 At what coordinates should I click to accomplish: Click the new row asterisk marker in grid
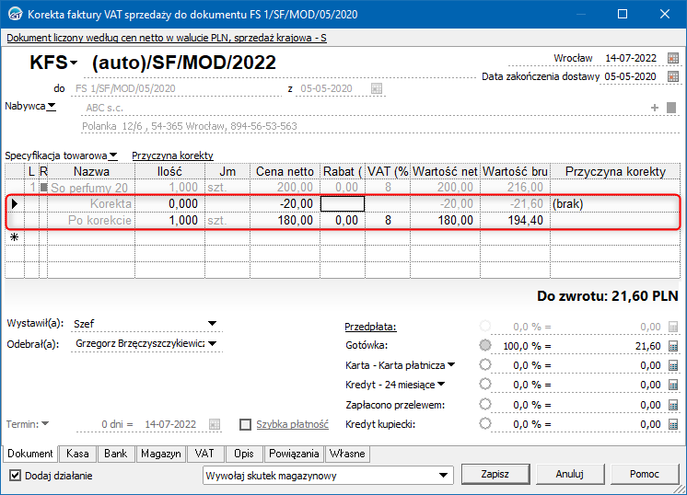coord(15,237)
